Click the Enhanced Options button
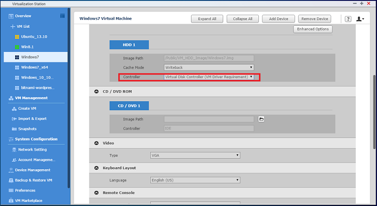The height and width of the screenshot is (206, 377). [x=313, y=29]
